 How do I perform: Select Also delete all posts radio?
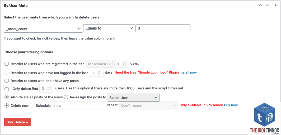coord(7,97)
